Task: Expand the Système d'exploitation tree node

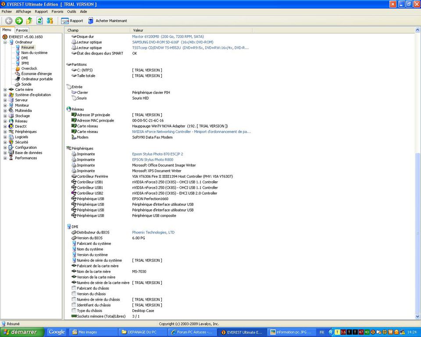Action: coord(4,95)
